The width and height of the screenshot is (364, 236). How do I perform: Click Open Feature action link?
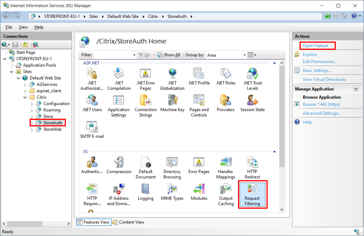[316, 46]
